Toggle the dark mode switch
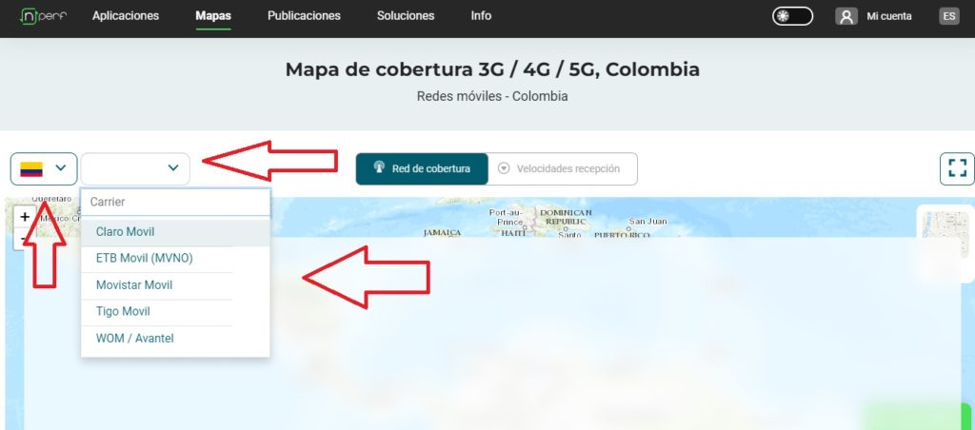Viewport: 975px width, 430px height. coord(792,16)
